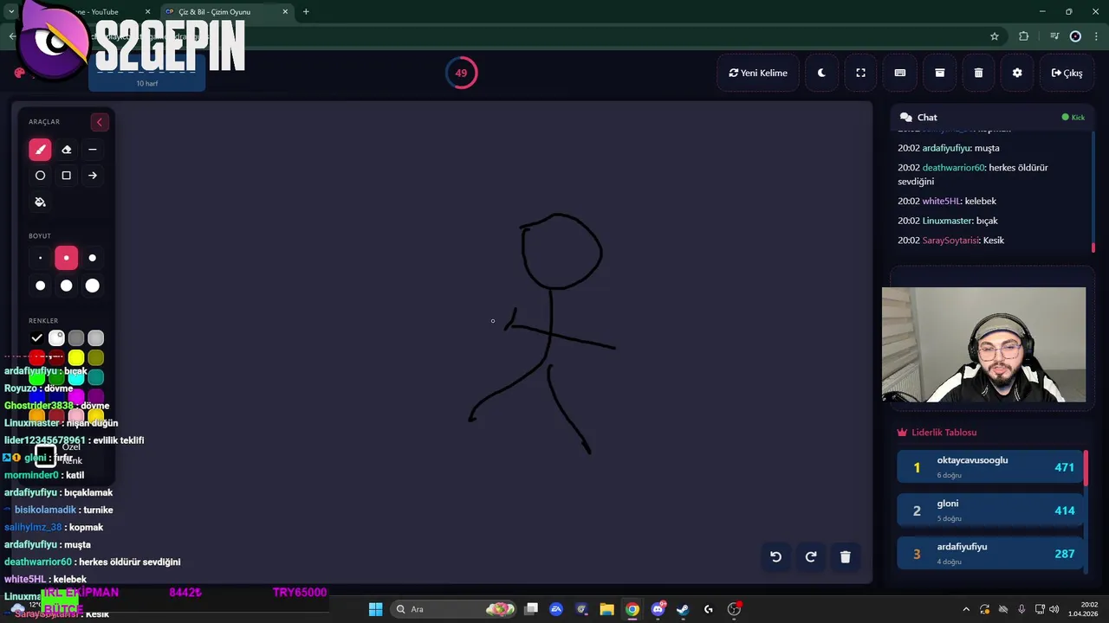Viewport: 1109px width, 623px height.
Task: Pick the dark gray color swatch
Action: pyautogui.click(x=76, y=338)
